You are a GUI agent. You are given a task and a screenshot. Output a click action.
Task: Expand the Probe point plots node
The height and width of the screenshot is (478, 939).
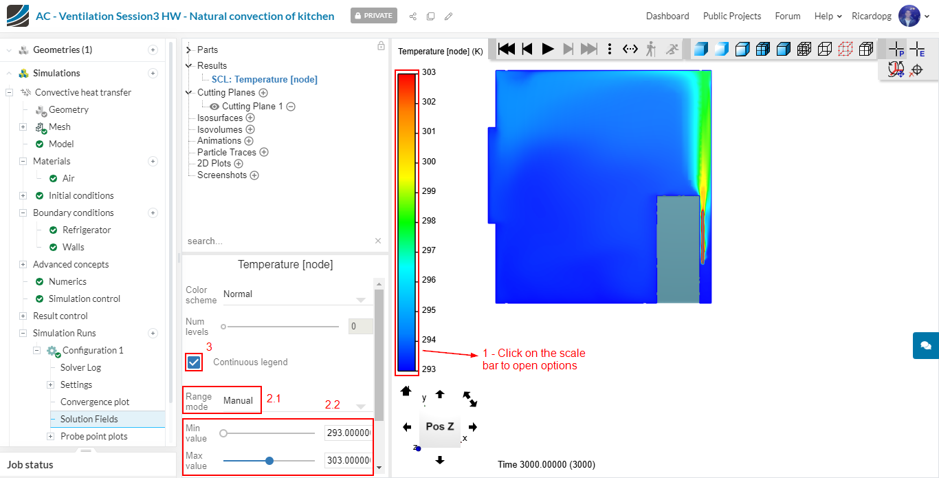[x=50, y=437]
